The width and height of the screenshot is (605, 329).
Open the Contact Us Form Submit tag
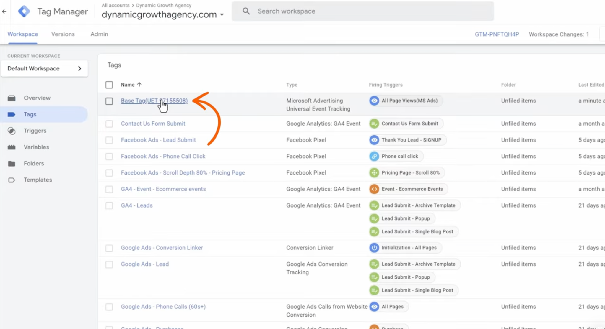pyautogui.click(x=153, y=124)
